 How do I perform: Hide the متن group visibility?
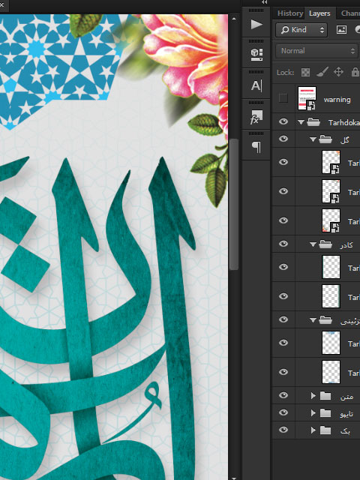click(x=283, y=395)
